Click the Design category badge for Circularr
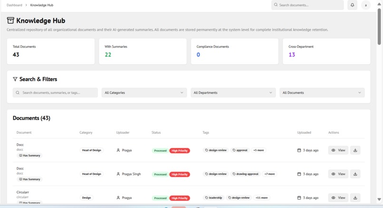This screenshot has height=208, width=383. pyautogui.click(x=86, y=198)
